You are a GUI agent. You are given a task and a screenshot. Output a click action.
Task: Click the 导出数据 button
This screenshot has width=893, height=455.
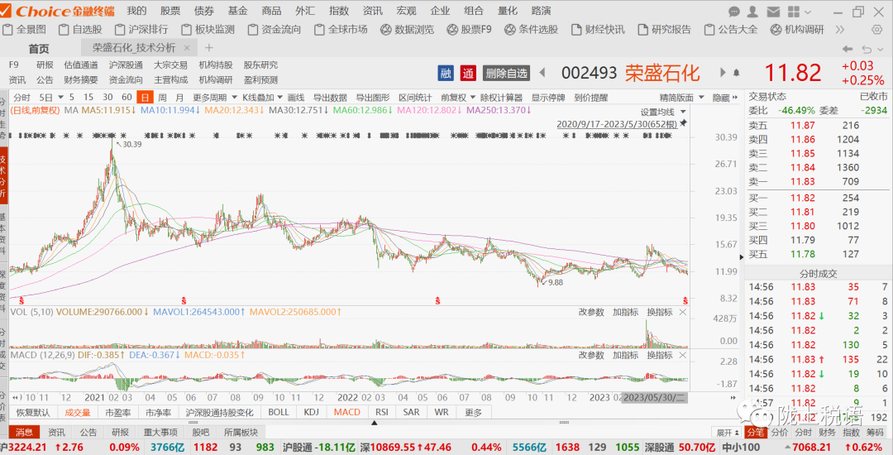click(330, 98)
